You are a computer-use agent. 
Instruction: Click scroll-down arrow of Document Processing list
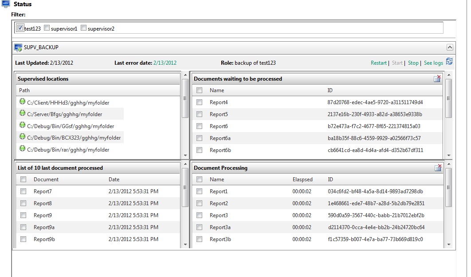coord(449,245)
